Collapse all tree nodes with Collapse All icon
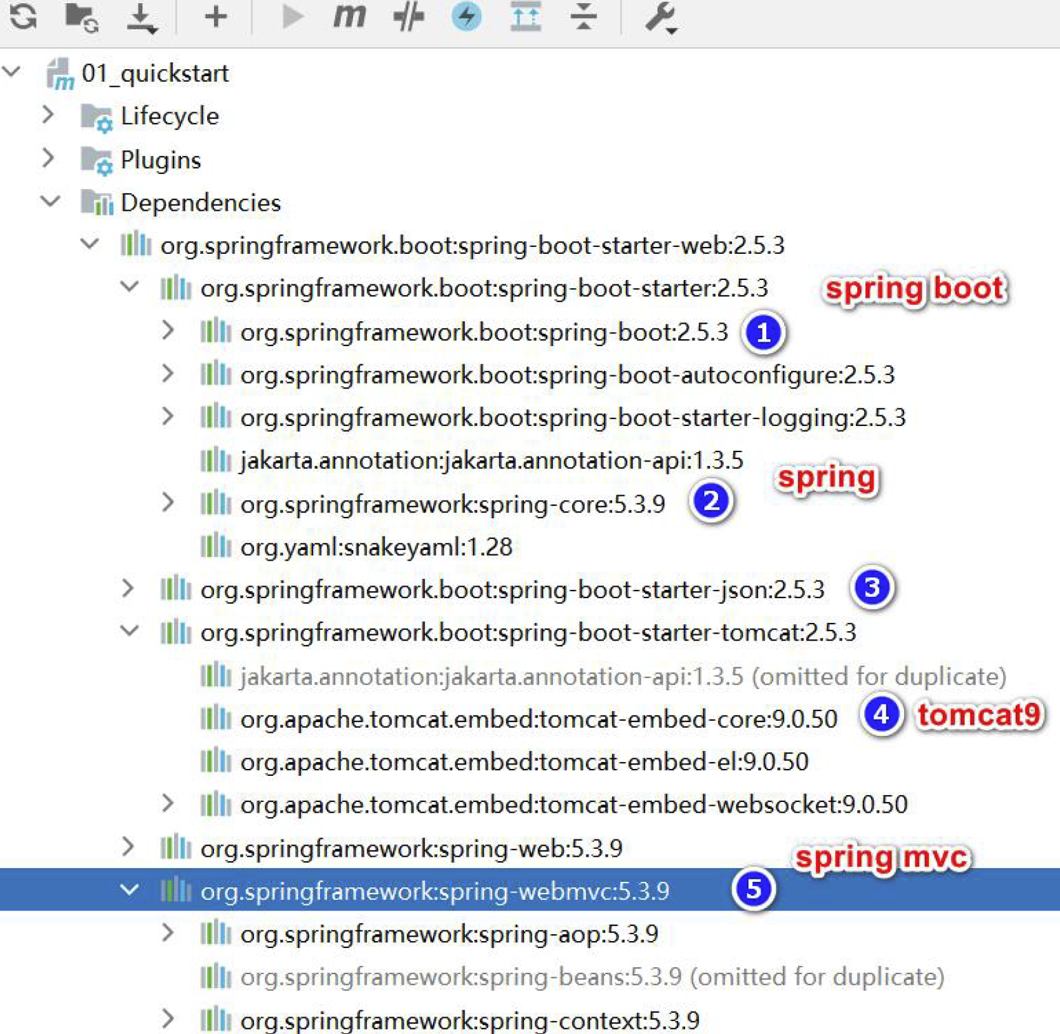Image resolution: width=1060 pixels, height=1034 pixels. pyautogui.click(x=582, y=19)
